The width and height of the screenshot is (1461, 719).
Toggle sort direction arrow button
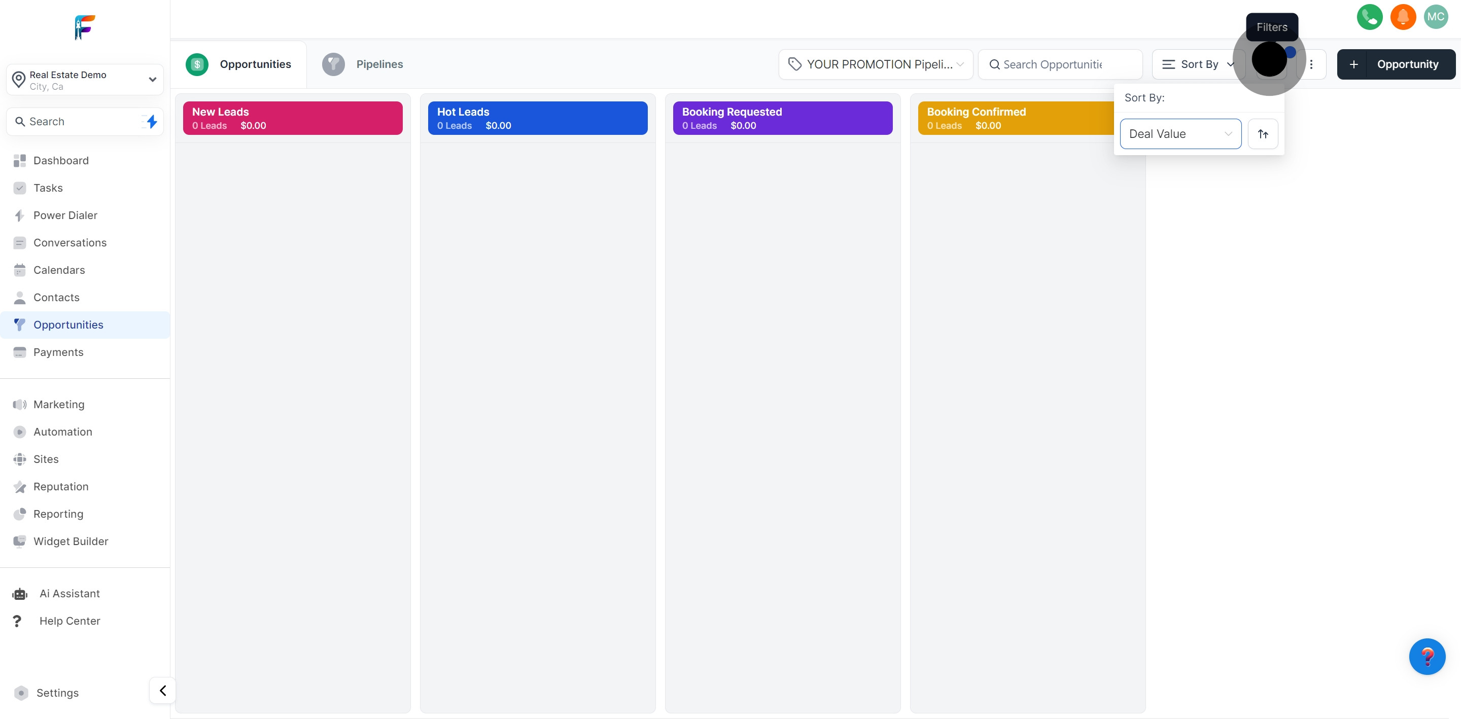(1263, 134)
